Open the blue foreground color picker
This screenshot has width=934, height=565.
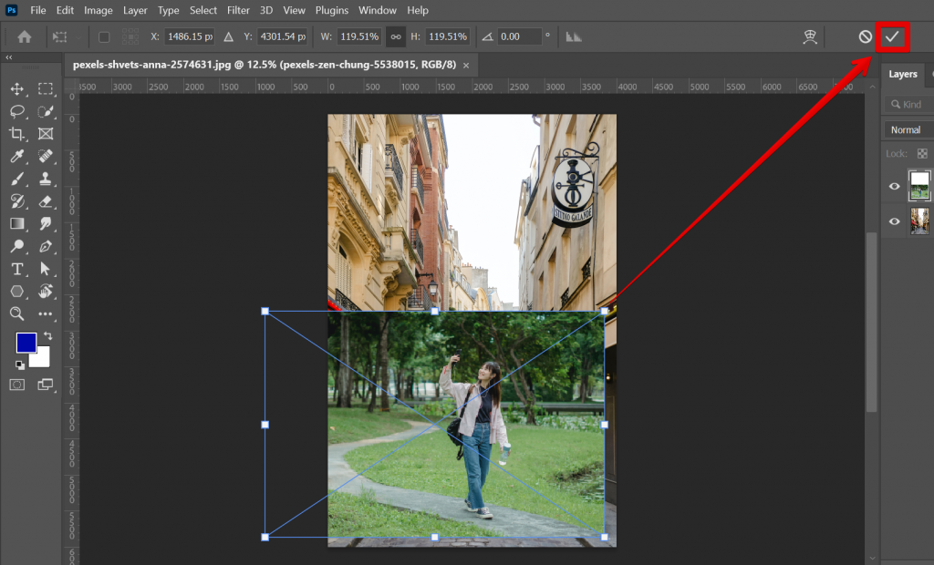tap(28, 344)
